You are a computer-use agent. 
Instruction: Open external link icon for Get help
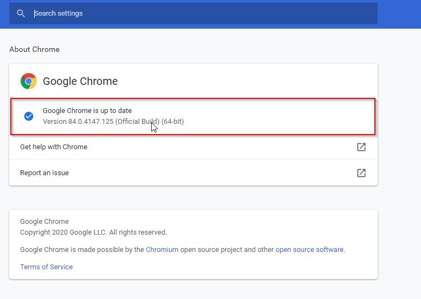(x=361, y=147)
